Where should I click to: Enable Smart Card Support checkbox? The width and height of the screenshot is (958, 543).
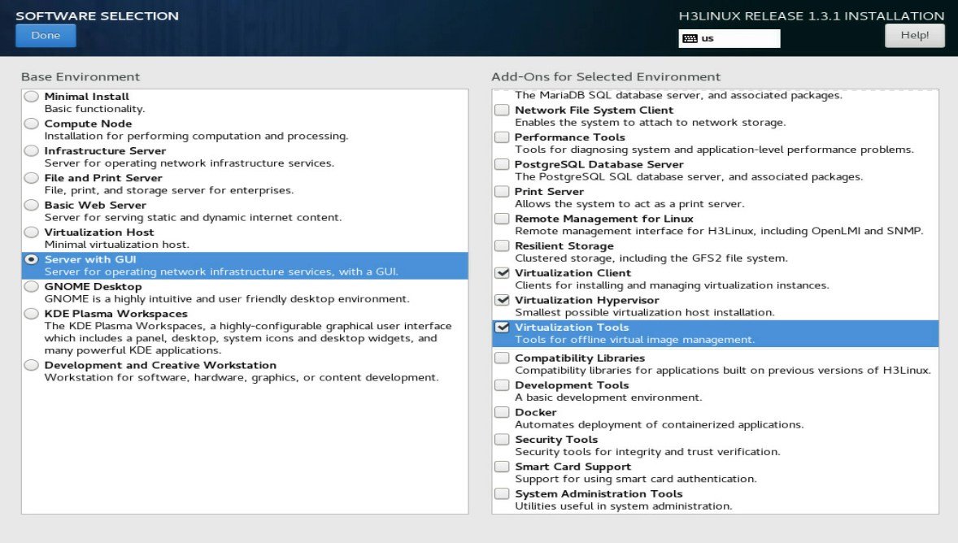[502, 467]
